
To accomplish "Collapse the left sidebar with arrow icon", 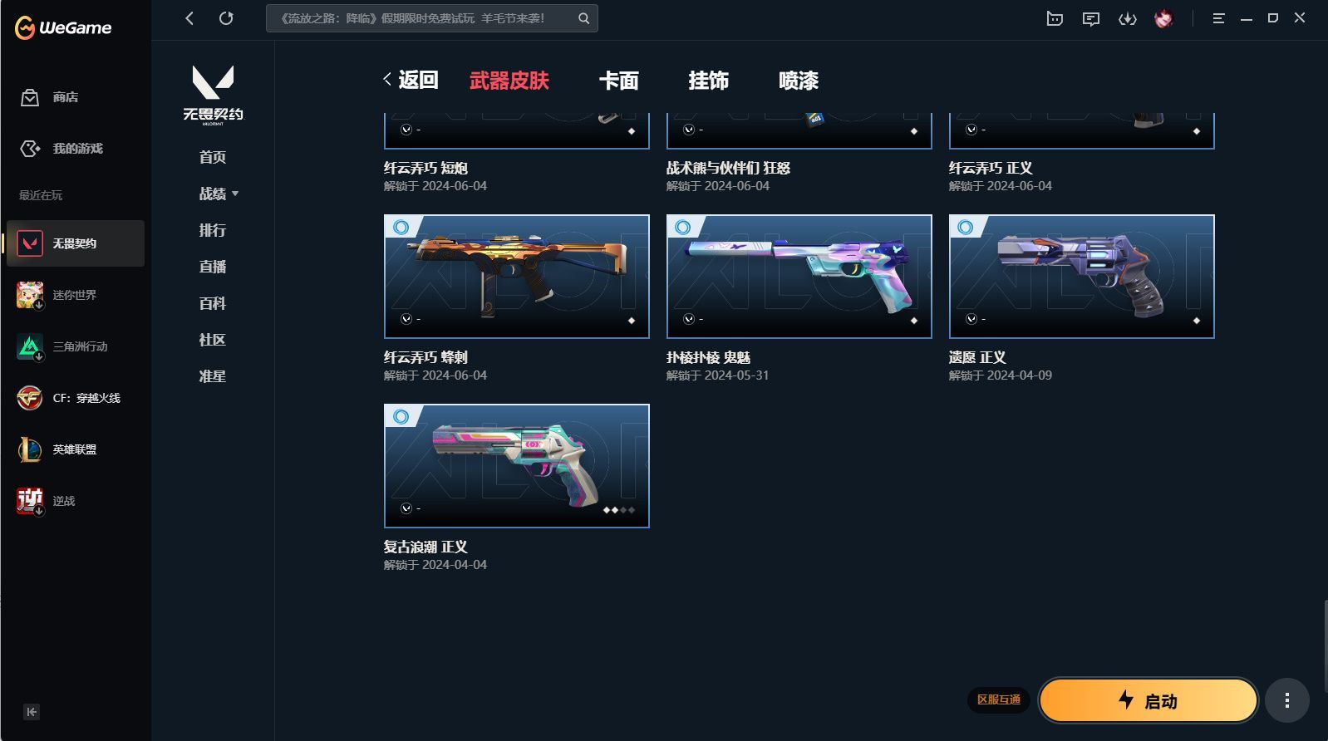I will click(32, 712).
